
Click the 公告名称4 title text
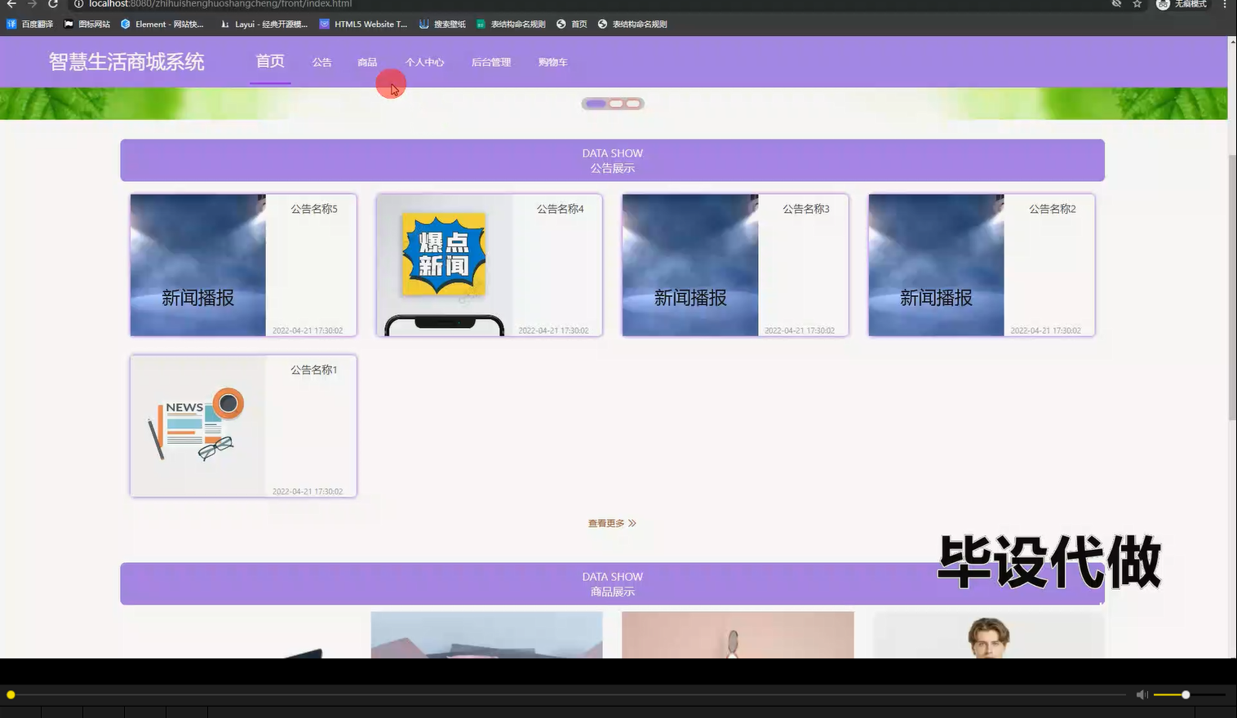[561, 209]
